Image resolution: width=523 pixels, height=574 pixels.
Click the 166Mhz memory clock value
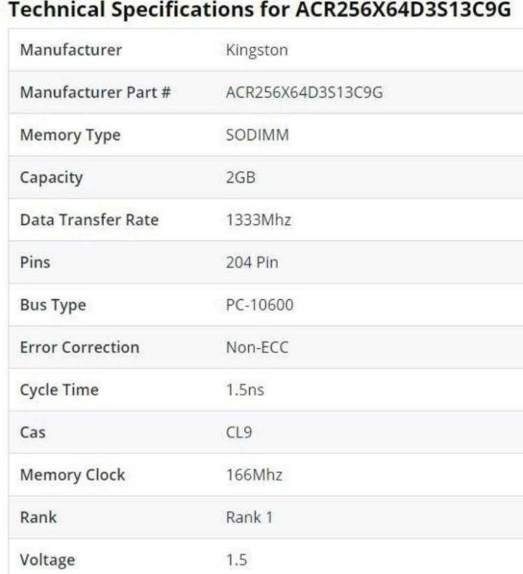[254, 475]
